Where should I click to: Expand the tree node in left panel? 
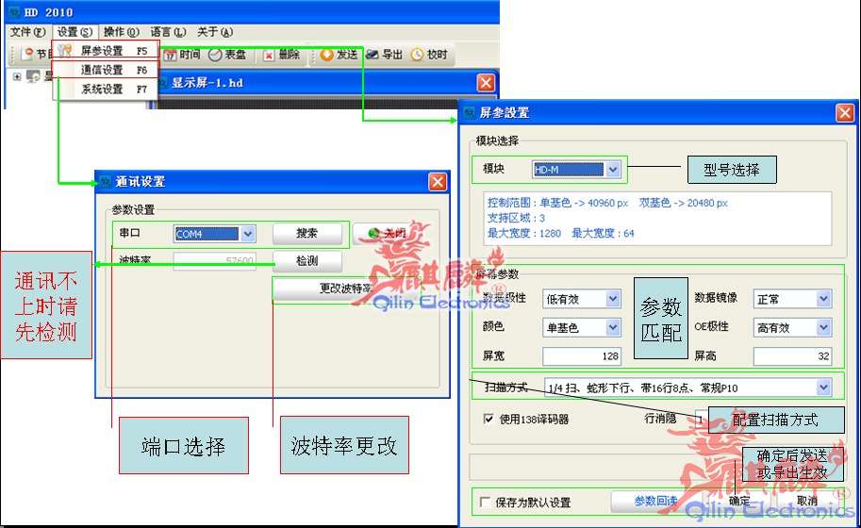tap(17, 76)
